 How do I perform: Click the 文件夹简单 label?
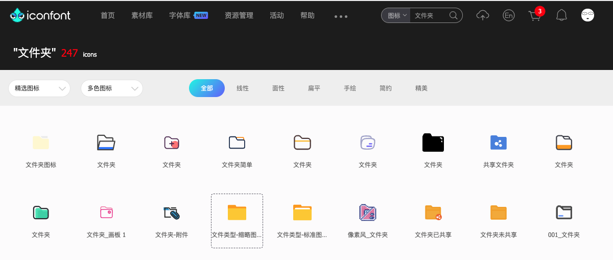[237, 165]
